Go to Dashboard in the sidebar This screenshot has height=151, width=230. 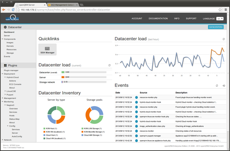tap(9, 32)
